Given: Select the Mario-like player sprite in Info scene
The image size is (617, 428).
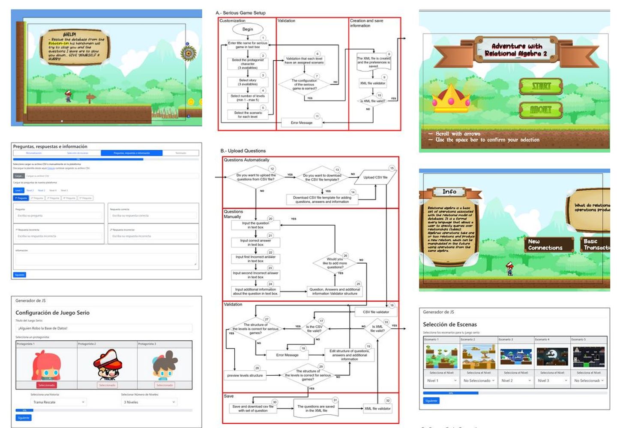Looking at the screenshot, I should (510, 269).
